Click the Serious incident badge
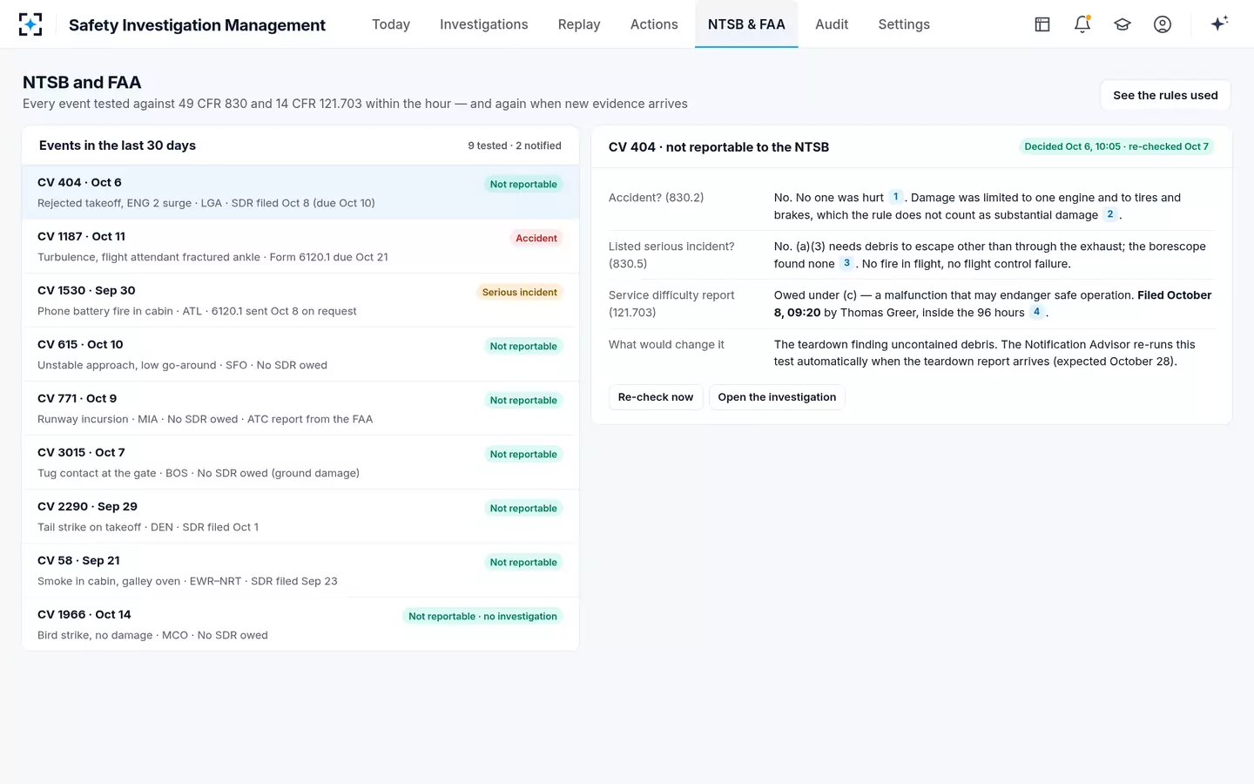 point(520,292)
